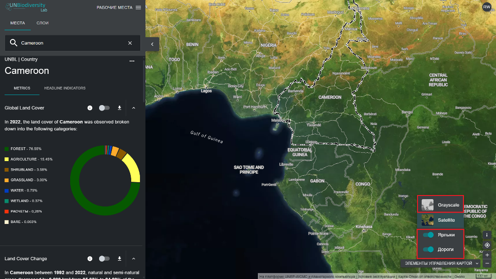Viewport: 496px width, 279px height.
Task: Open the hamburger menu next to Рабочие места
Action: click(138, 7)
